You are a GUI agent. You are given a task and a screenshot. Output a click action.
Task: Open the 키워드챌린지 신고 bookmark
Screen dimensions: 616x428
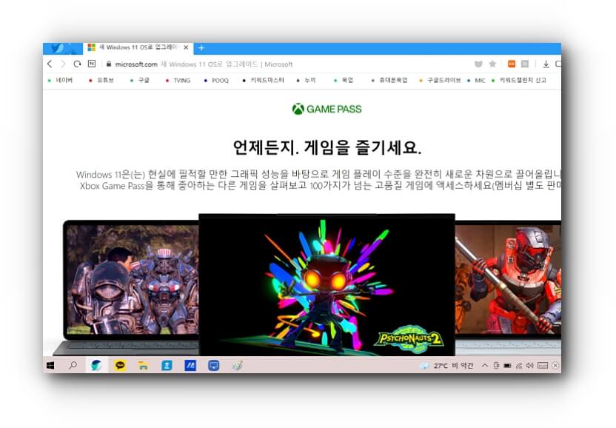[519, 80]
